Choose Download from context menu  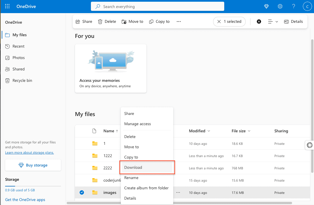[x=147, y=167]
